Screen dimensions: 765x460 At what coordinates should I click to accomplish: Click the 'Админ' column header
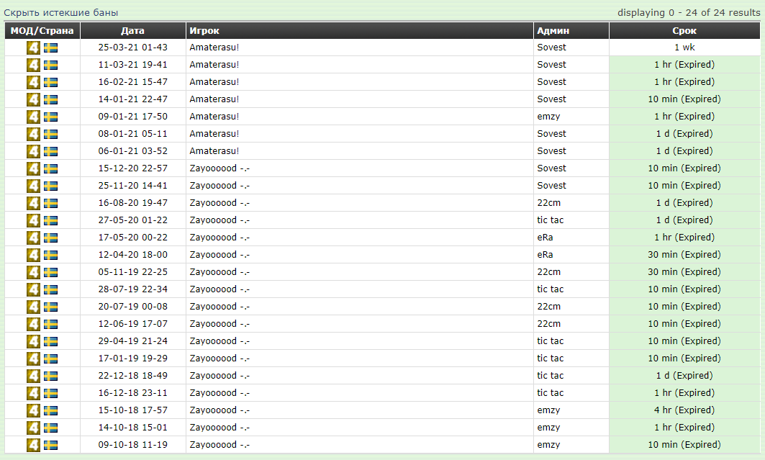553,31
